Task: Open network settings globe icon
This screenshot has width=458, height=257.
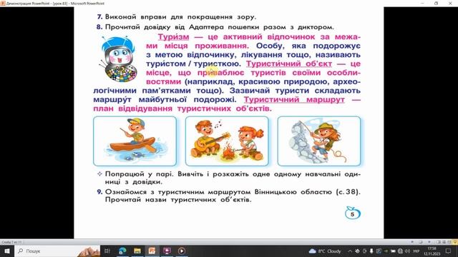Action: (400, 251)
